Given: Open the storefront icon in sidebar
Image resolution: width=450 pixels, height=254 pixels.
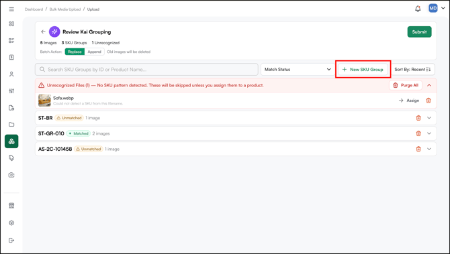Looking at the screenshot, I should pos(11,206).
